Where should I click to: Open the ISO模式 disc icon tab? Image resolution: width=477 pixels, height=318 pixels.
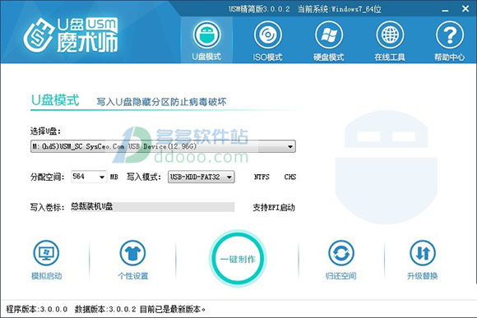click(x=268, y=35)
